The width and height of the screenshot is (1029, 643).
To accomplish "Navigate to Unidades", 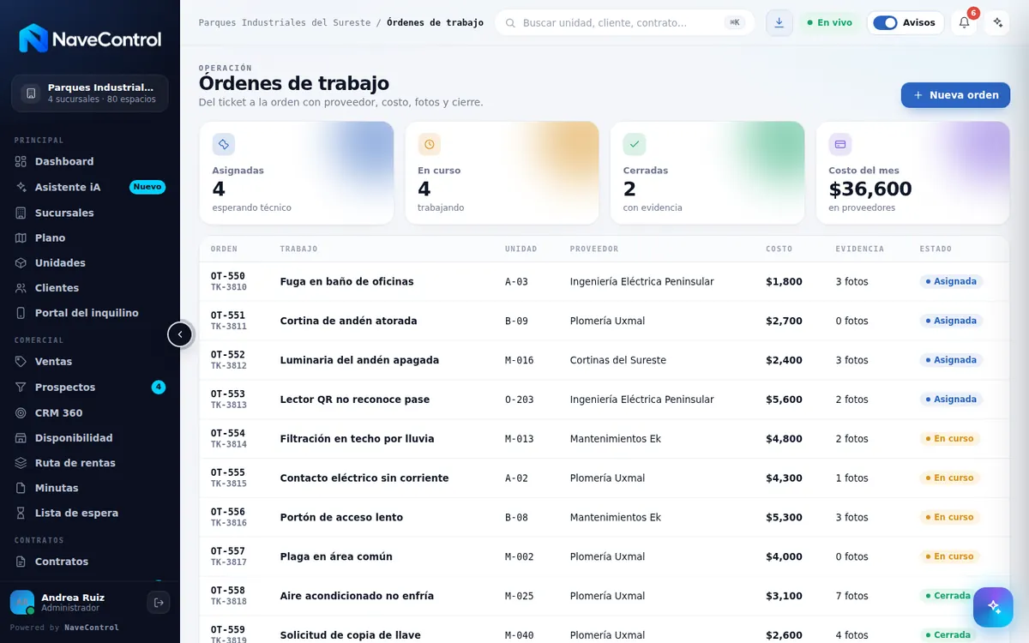I will [x=90, y=262].
